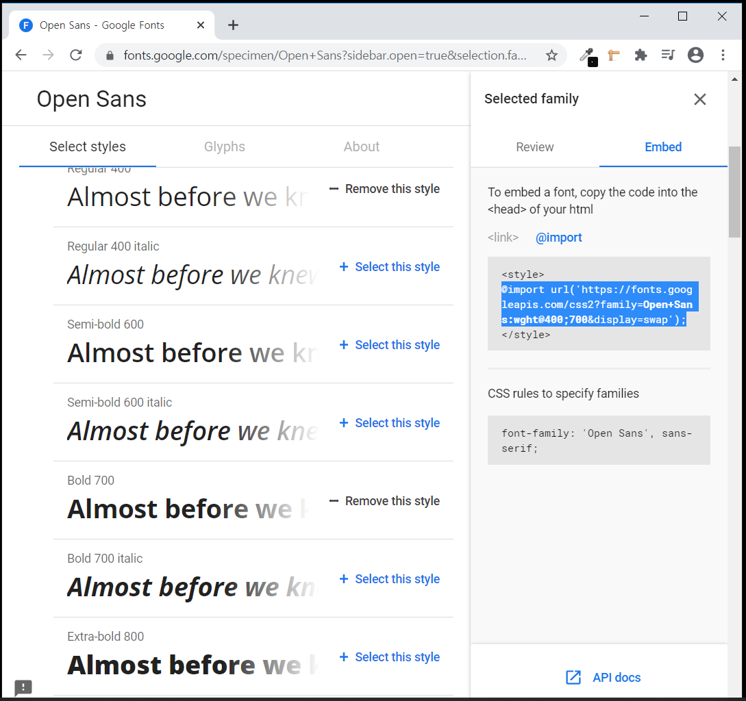This screenshot has width=746, height=701.
Task: Select the Extra-bold 800 style
Action: (x=390, y=657)
